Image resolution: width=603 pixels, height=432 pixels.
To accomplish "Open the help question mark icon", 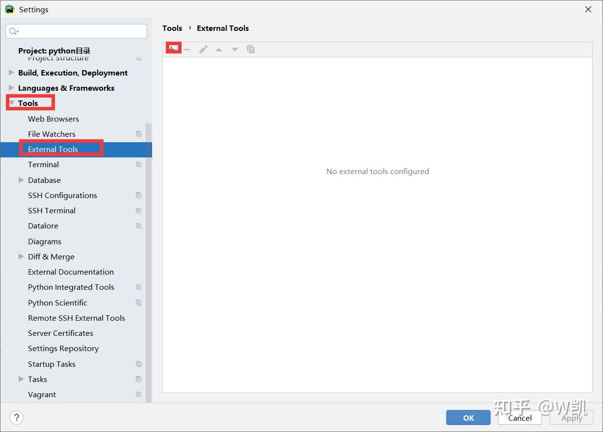I will coord(16,417).
